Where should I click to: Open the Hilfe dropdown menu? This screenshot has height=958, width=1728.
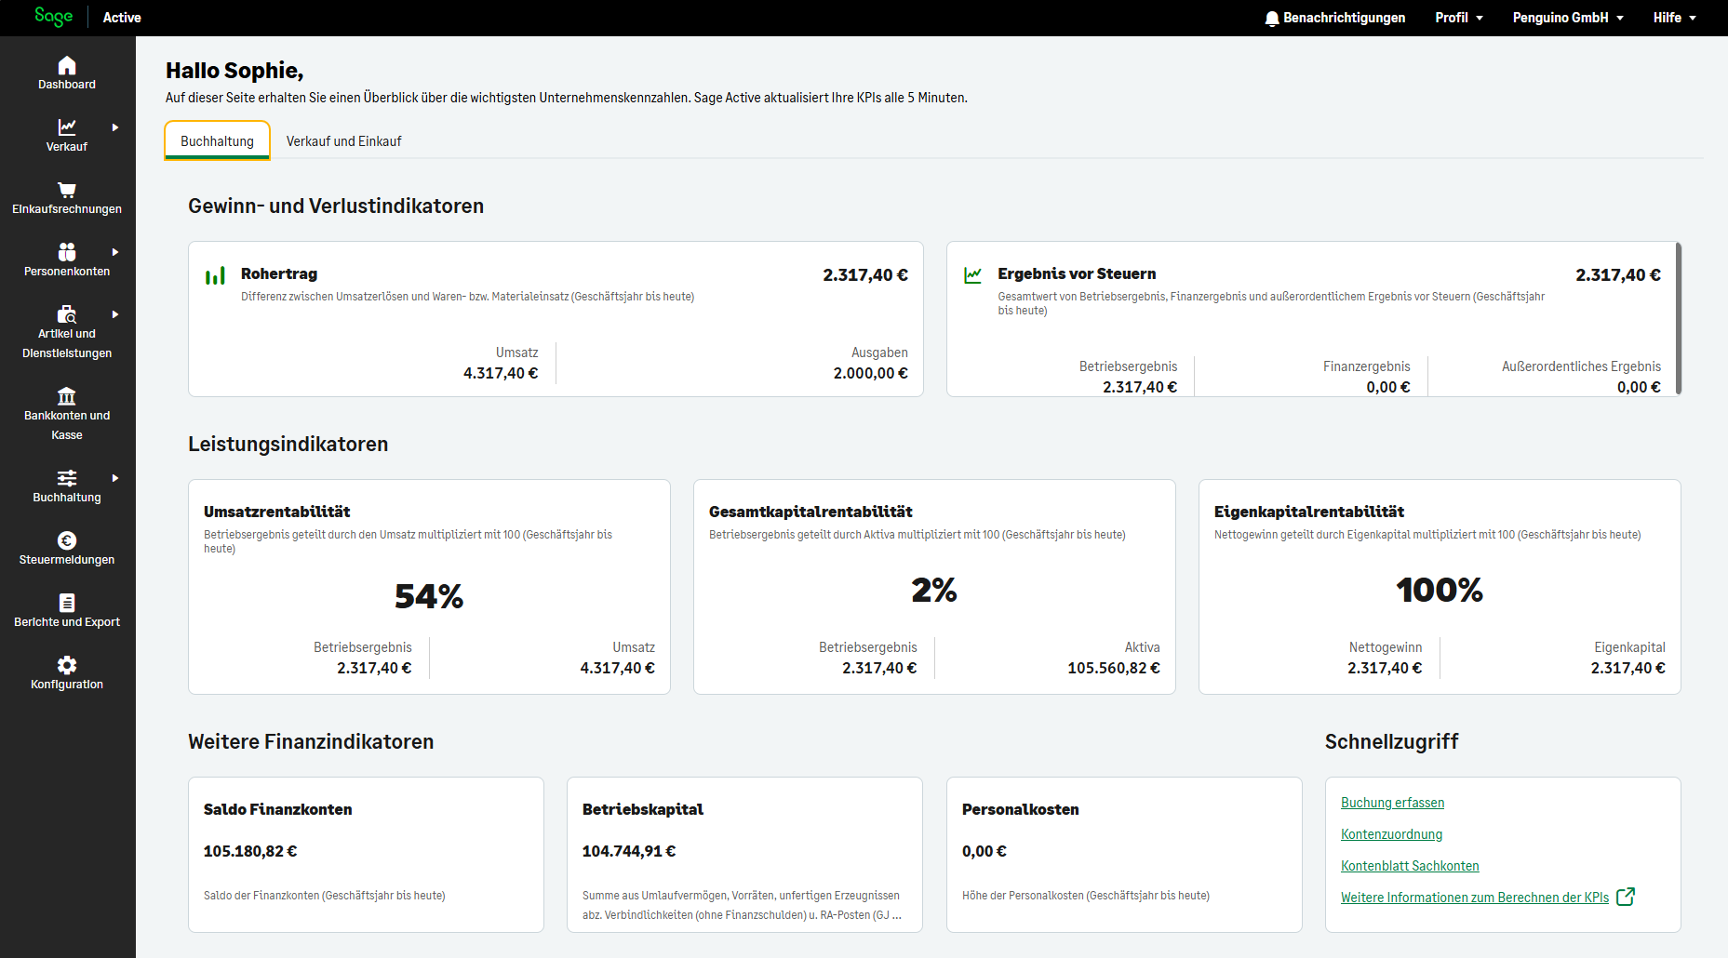[1674, 18]
